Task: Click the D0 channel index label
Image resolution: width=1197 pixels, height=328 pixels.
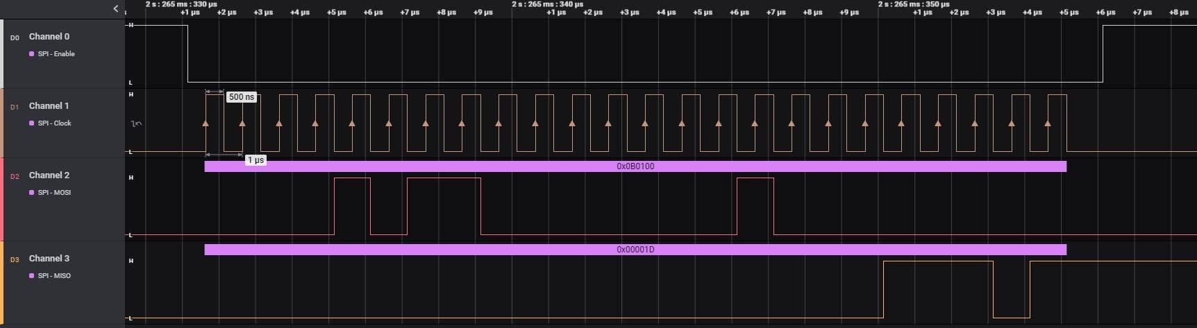Action: click(x=15, y=37)
